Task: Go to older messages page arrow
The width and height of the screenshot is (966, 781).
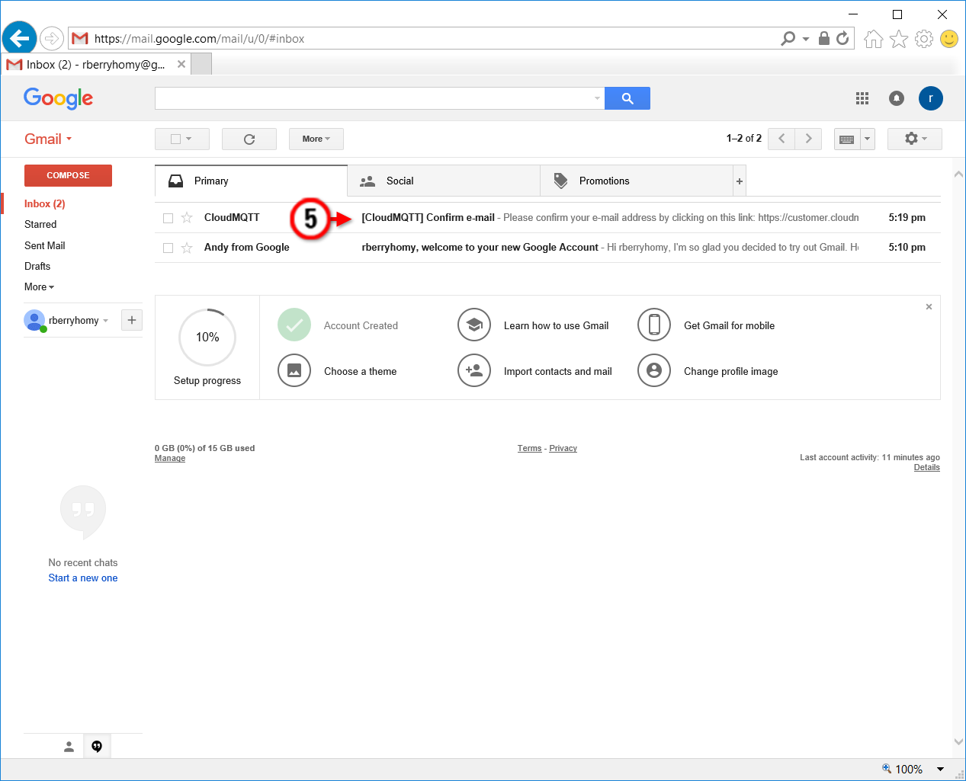Action: pyautogui.click(x=809, y=139)
